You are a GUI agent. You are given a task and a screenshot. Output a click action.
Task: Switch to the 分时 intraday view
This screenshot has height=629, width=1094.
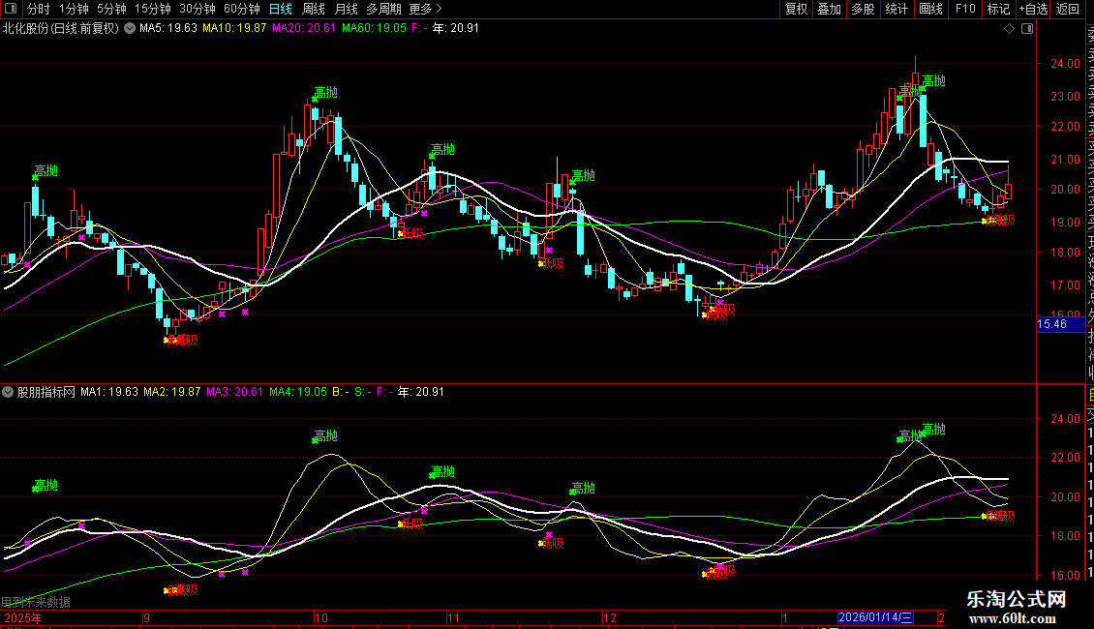click(38, 9)
